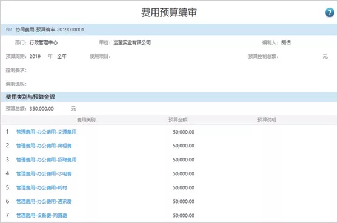Image resolution: width=338 pixels, height=223 pixels.
Task: Click the page title 费用预算编审
Action: click(x=169, y=12)
